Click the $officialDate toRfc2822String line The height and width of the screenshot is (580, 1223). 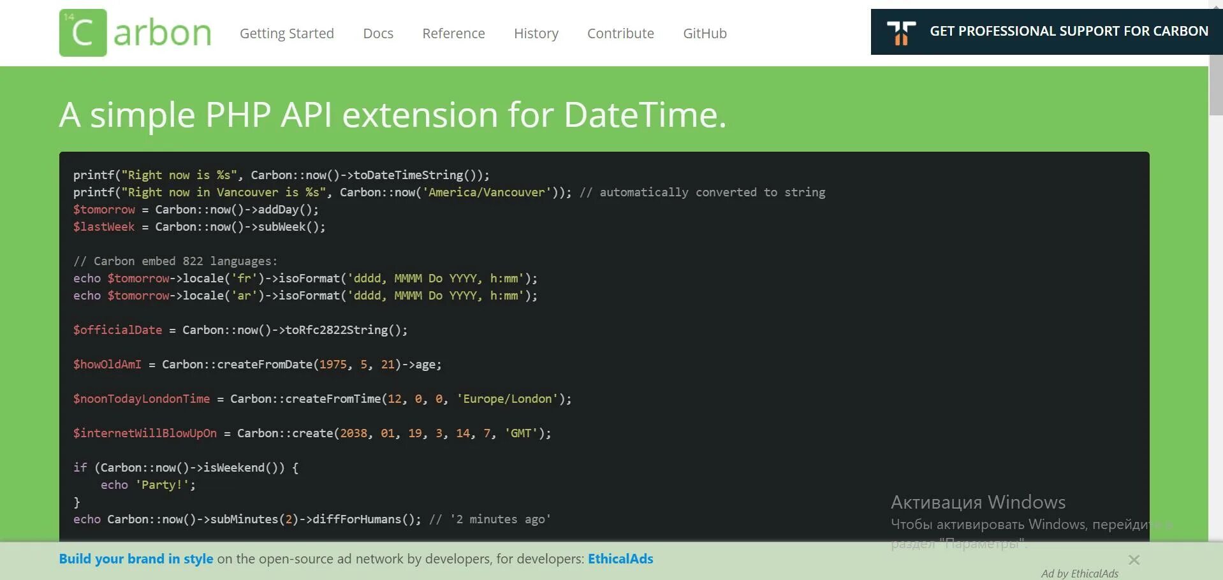click(x=240, y=330)
